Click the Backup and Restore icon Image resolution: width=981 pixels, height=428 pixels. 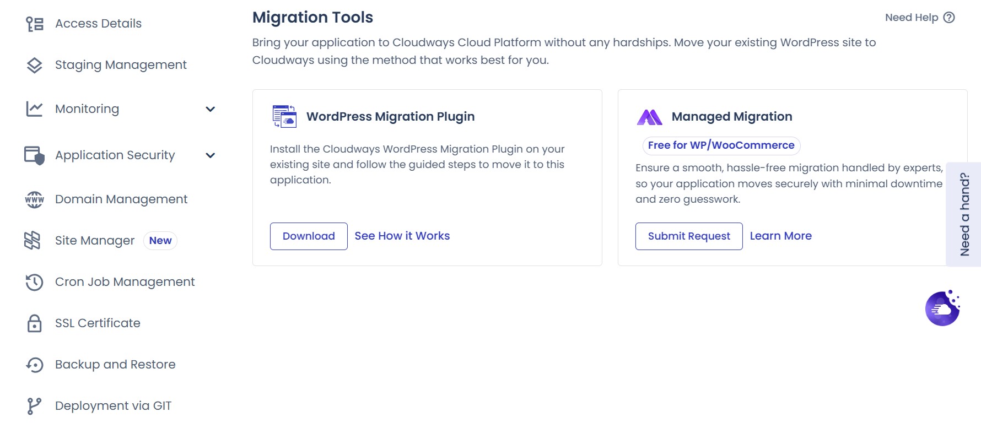coord(35,365)
